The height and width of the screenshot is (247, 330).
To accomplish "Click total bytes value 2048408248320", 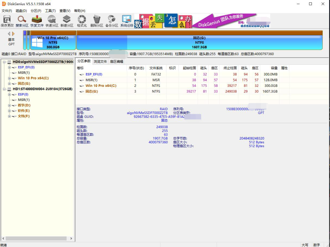I will coord(252,138).
